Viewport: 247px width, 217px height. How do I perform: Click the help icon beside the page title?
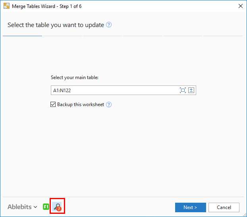coord(109,25)
